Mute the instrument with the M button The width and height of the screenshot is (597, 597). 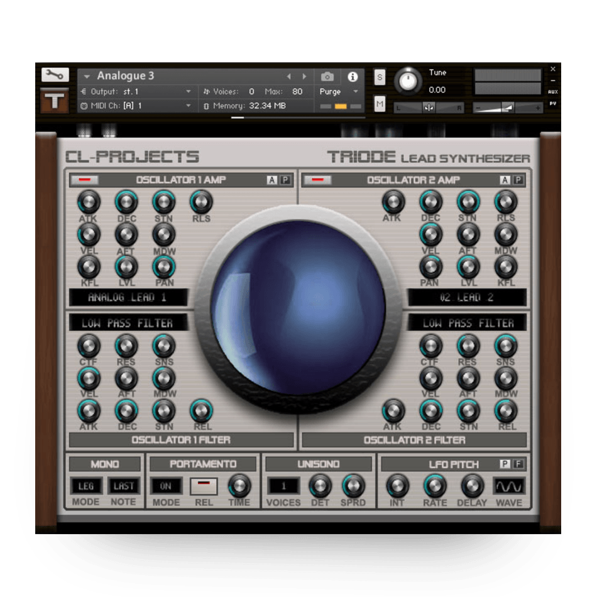point(380,104)
